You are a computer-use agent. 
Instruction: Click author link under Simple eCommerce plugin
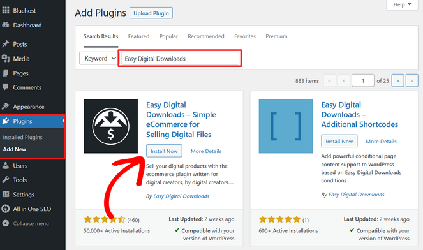pos(181,196)
